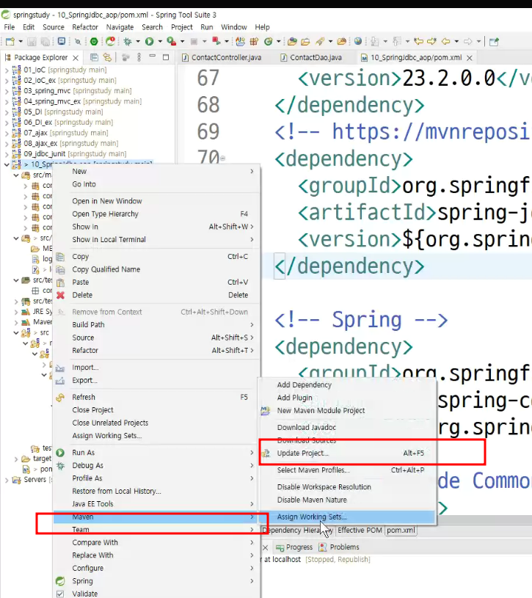Select Add Dependency in Maven submenu
The width and height of the screenshot is (532, 598).
(347, 384)
